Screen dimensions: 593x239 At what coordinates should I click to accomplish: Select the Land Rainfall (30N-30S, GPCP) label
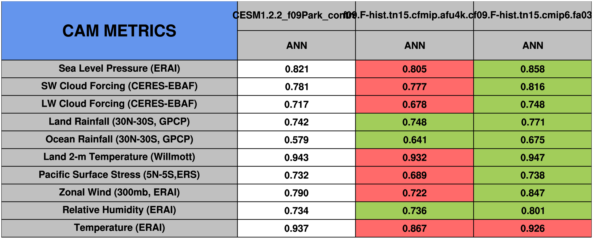coord(119,122)
